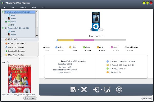Click the Copy to device icon
The height and width of the screenshot is (102, 154).
click(96, 89)
